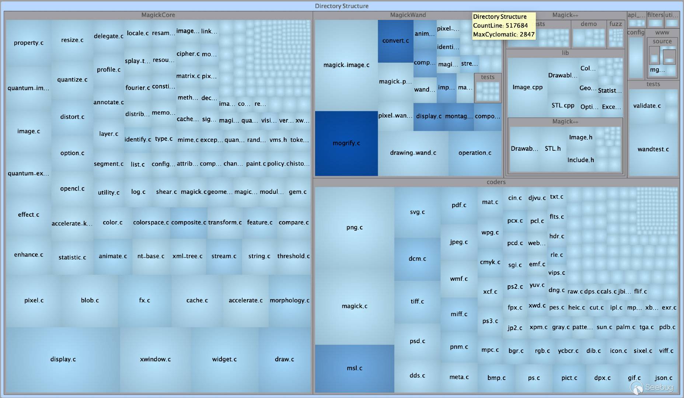Select the fuzz group header
Image resolution: width=684 pixels, height=398 pixels.
(615, 24)
